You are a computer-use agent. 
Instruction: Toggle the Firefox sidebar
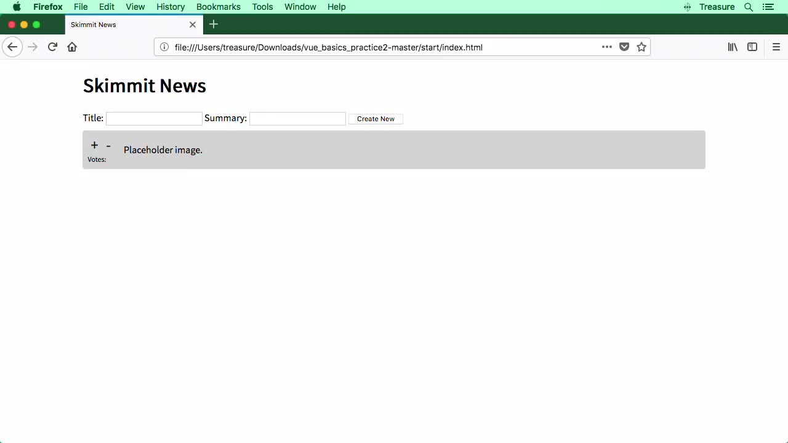point(752,47)
